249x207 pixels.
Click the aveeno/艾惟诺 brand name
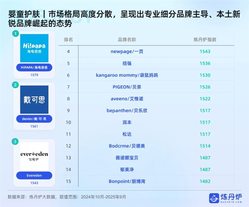coord(127,99)
